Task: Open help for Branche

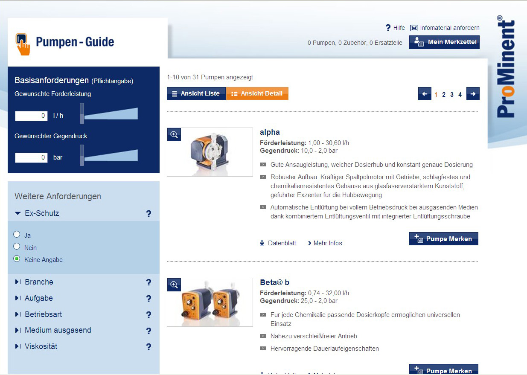Action: point(148,282)
